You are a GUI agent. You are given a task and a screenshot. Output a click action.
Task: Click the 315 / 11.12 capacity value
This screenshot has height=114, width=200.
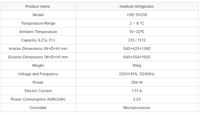pyautogui.click(x=137, y=40)
